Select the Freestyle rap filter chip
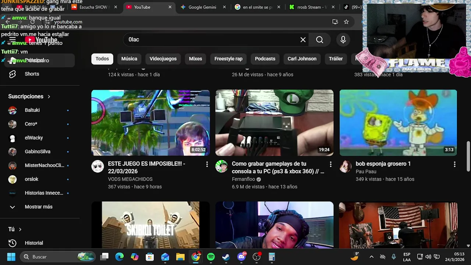The image size is (471, 265). pos(229,59)
